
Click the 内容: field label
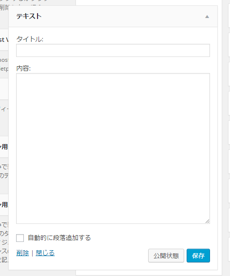click(x=23, y=68)
